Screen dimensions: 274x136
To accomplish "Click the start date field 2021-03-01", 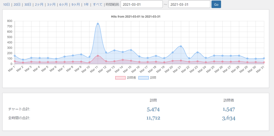I will [x=142, y=4].
